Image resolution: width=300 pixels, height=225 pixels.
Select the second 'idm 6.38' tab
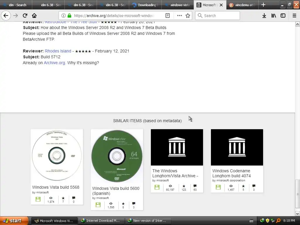point(113,5)
